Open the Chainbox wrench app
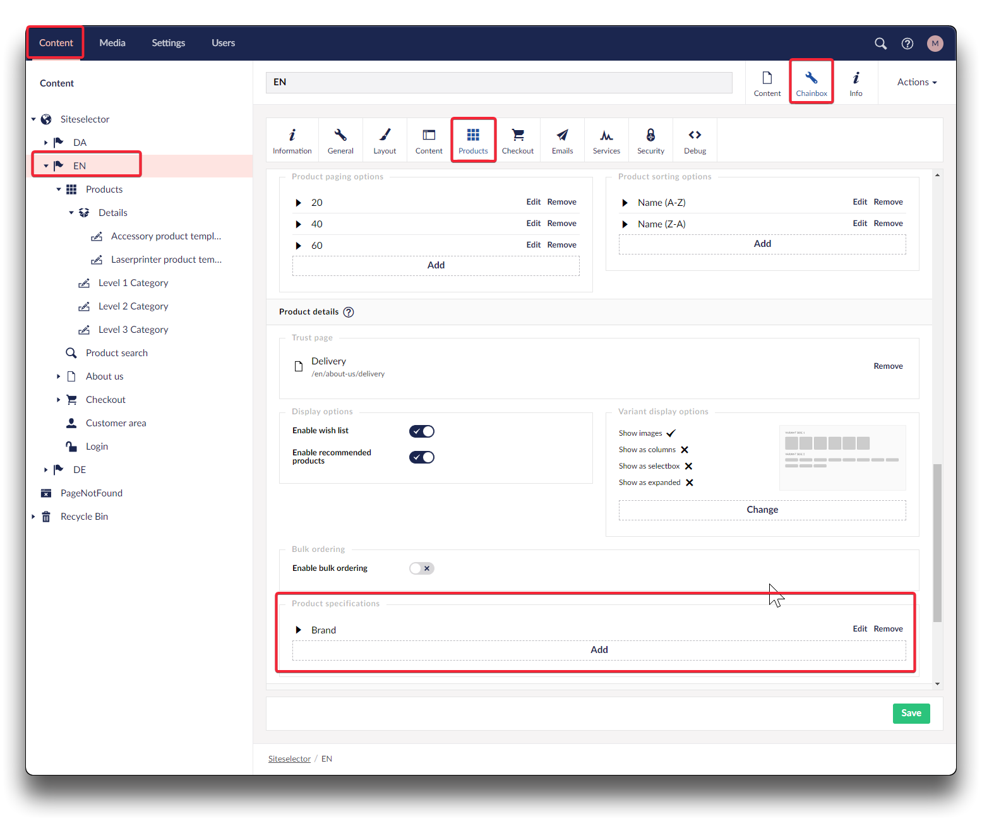This screenshot has height=821, width=982. tap(811, 83)
